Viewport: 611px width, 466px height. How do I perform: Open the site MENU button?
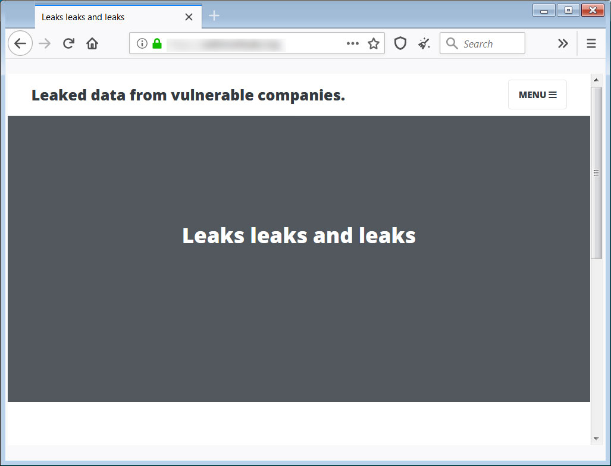coord(537,95)
